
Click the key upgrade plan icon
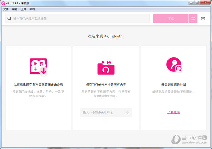coord(174,64)
